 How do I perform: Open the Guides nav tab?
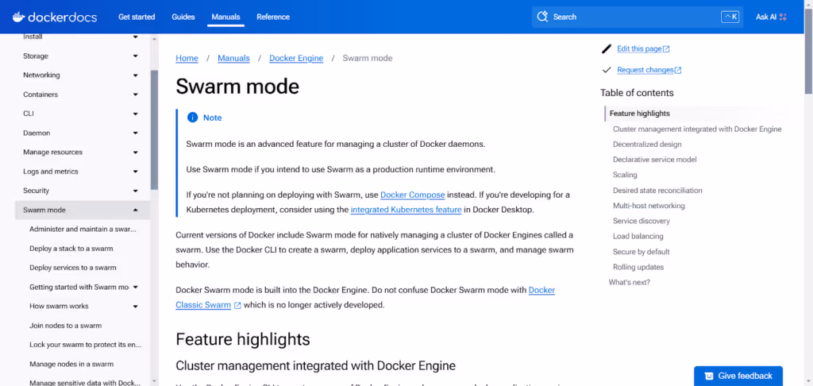click(183, 17)
